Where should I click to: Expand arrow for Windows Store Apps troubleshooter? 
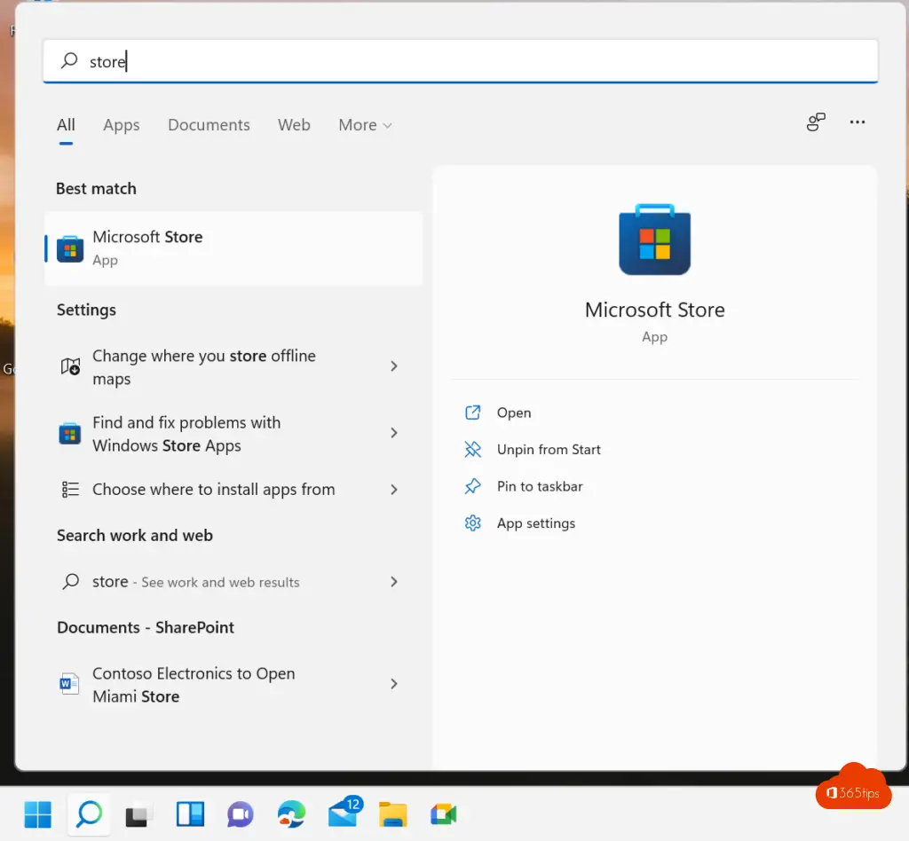pyautogui.click(x=394, y=433)
